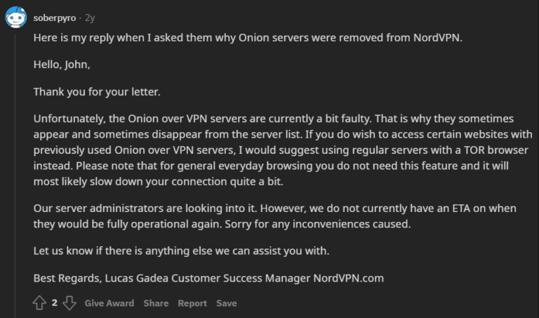Report this comment
This screenshot has height=318, width=539.
[x=192, y=303]
